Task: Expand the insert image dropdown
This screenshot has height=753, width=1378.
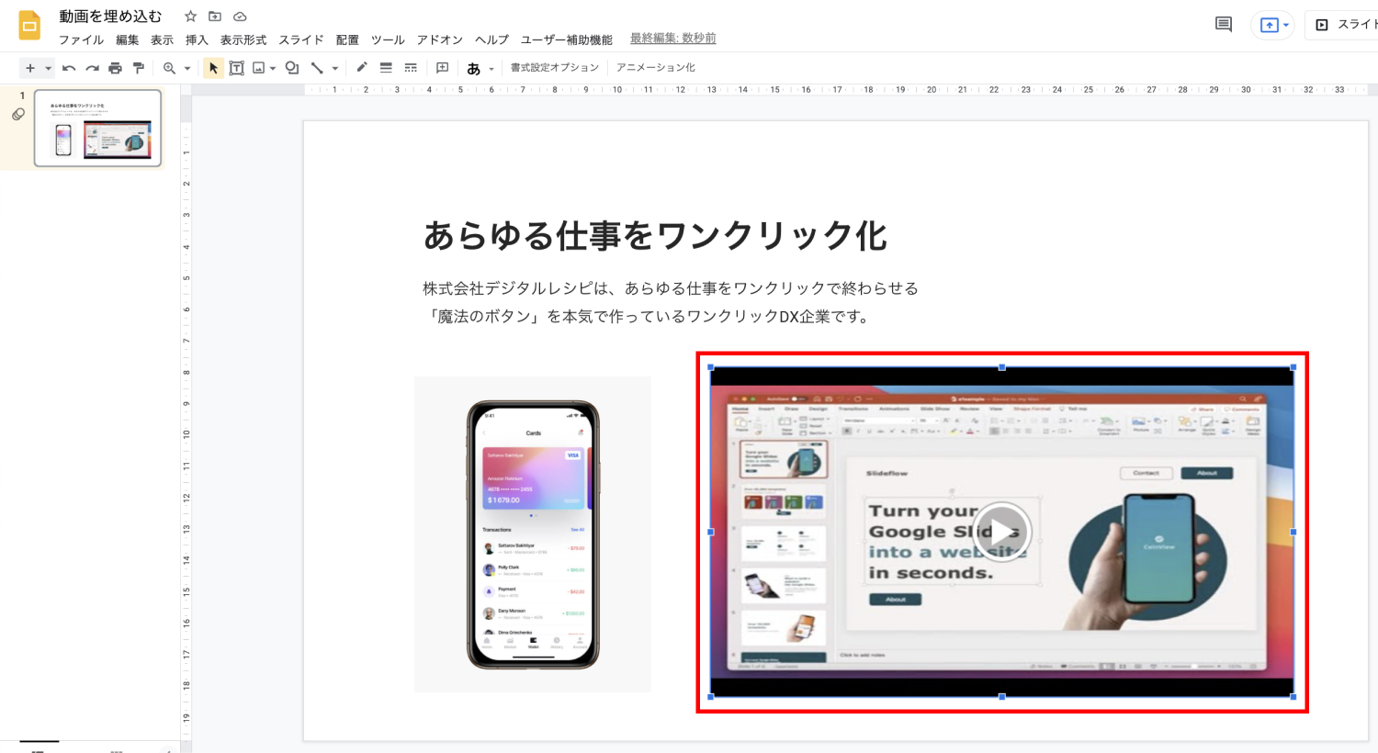Action: click(273, 69)
